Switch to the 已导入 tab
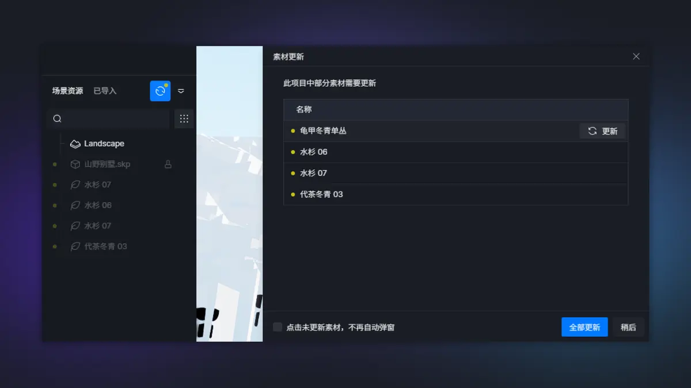The image size is (691, 388). pyautogui.click(x=105, y=91)
